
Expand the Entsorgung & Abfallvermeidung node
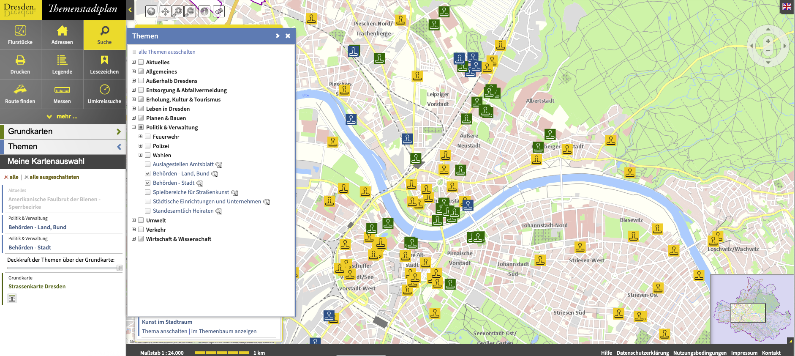[x=134, y=90]
